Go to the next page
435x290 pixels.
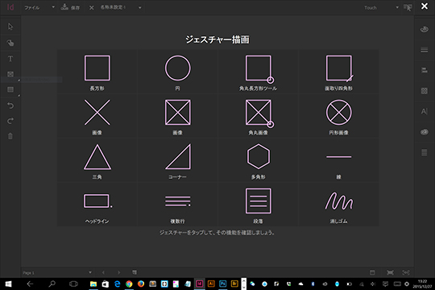click(118, 272)
